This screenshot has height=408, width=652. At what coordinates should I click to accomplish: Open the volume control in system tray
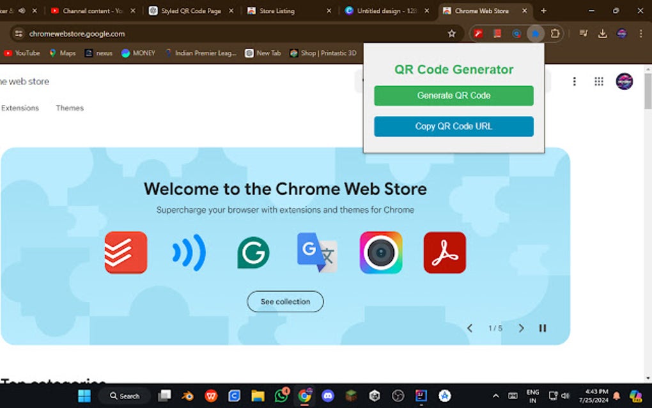pyautogui.click(x=566, y=396)
